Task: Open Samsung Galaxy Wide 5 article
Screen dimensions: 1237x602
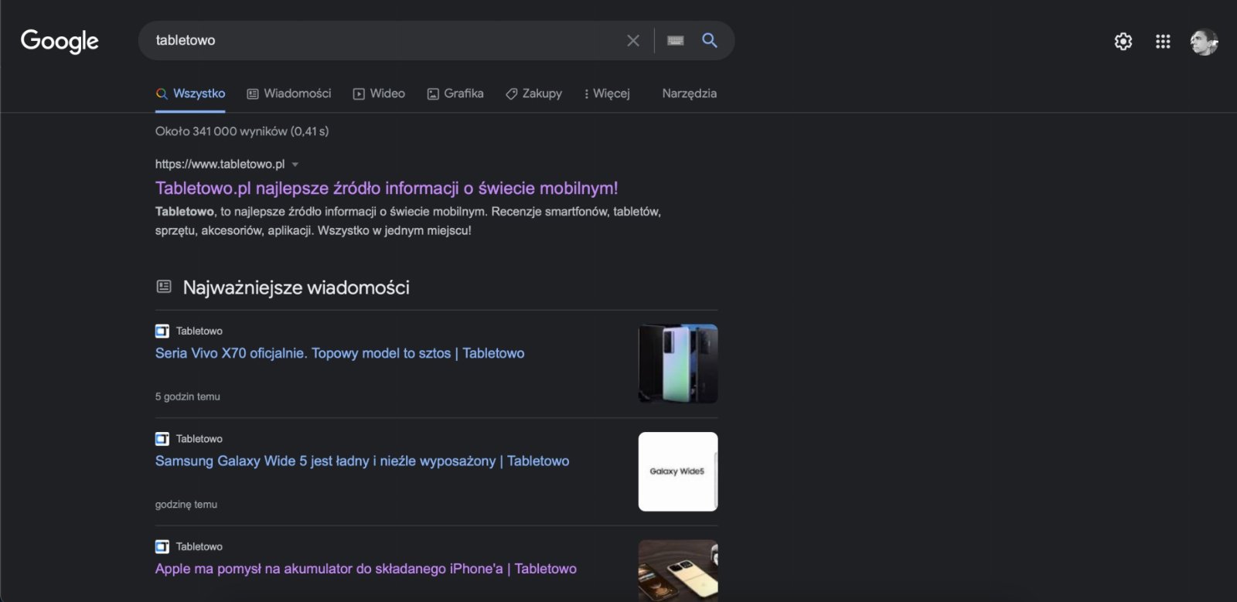Action: (x=362, y=461)
